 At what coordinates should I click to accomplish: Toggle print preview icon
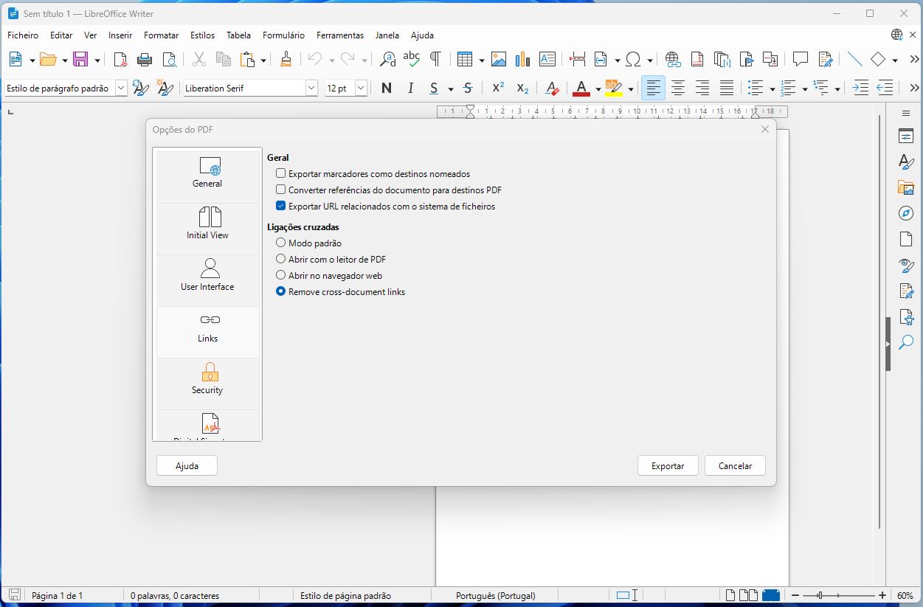pos(169,59)
